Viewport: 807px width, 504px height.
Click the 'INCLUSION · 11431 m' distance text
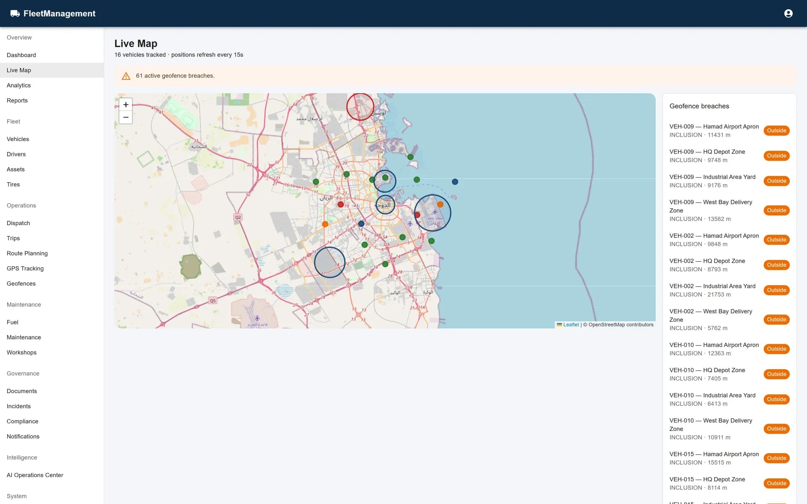[700, 135]
